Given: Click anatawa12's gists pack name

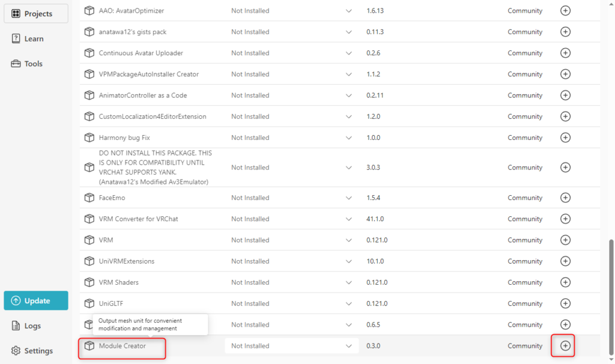Looking at the screenshot, I should [x=133, y=32].
